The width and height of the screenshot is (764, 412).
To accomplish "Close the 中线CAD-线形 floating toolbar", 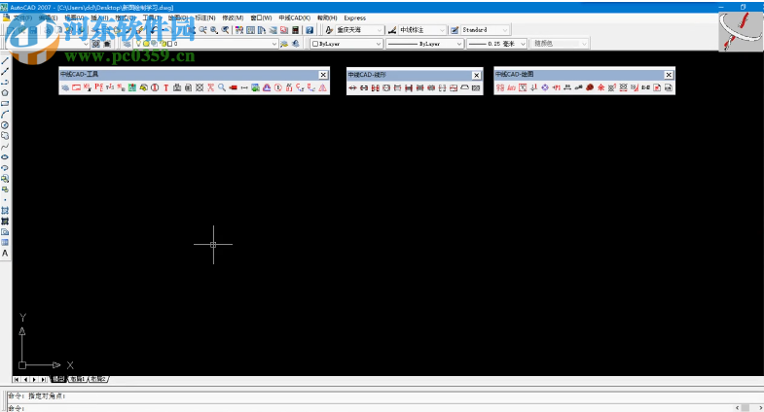I will click(x=477, y=75).
